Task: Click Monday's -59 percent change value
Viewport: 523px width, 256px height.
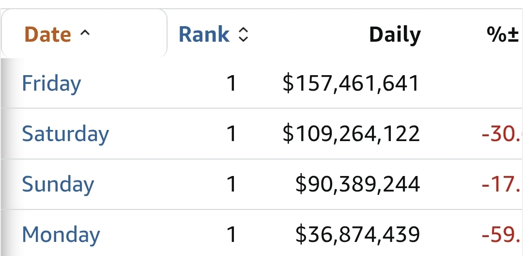Action: pos(502,235)
